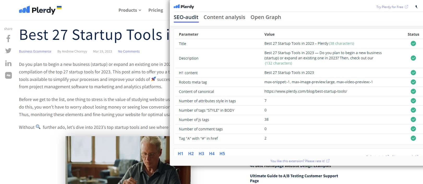Viewport: 423px width, 184px height.
Task: Click the js tags count value 38
Action: coord(267,119)
